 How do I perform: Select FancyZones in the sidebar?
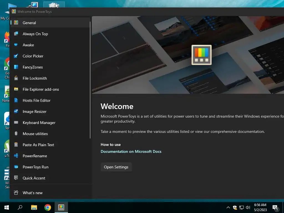pyautogui.click(x=50, y=67)
